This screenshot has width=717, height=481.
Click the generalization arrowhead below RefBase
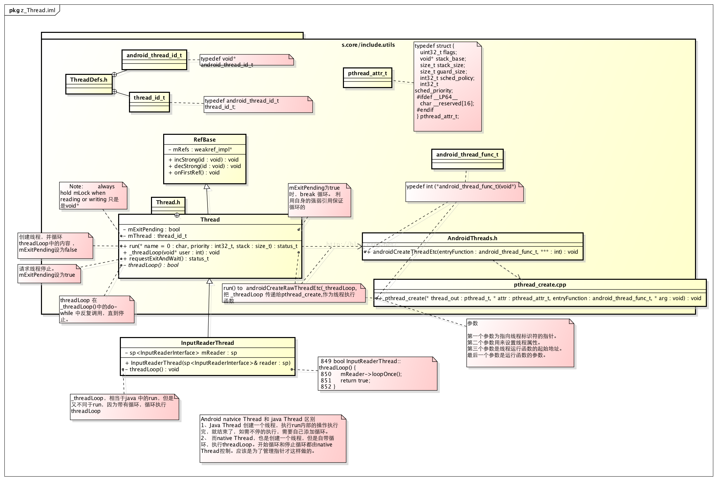tap(207, 187)
